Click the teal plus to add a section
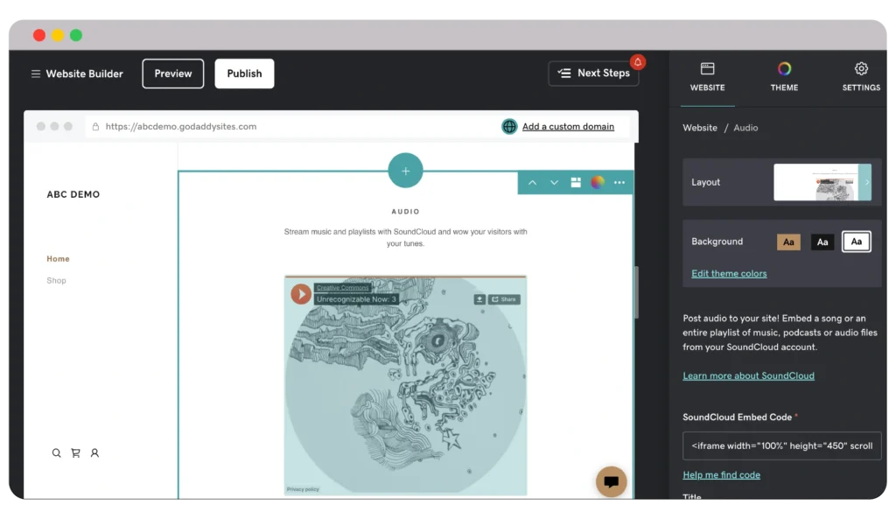The height and width of the screenshot is (512, 896). (x=405, y=170)
